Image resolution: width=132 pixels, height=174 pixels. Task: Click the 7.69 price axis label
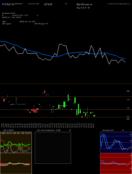pos(128,100)
